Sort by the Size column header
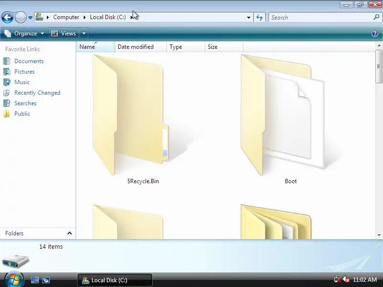The image size is (383, 287). [224, 46]
